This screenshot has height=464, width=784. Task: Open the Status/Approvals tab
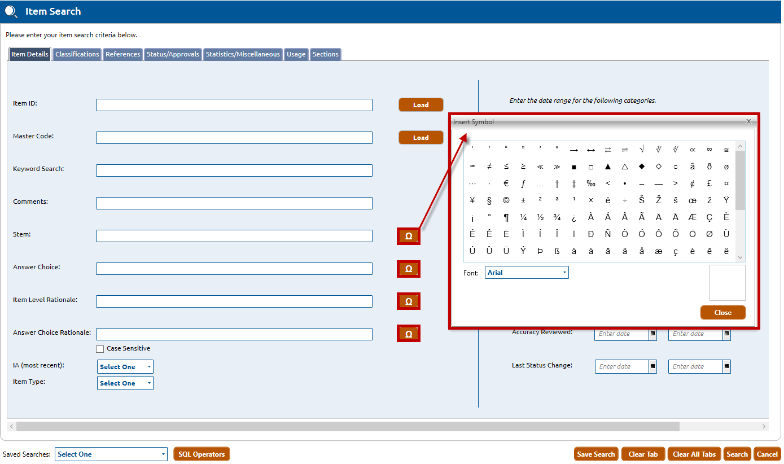(173, 54)
